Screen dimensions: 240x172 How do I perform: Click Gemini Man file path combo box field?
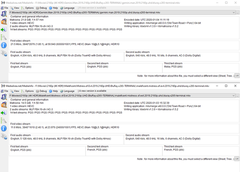point(122,12)
